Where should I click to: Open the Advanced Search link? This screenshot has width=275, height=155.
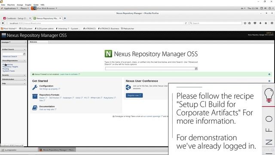pos(10,56)
